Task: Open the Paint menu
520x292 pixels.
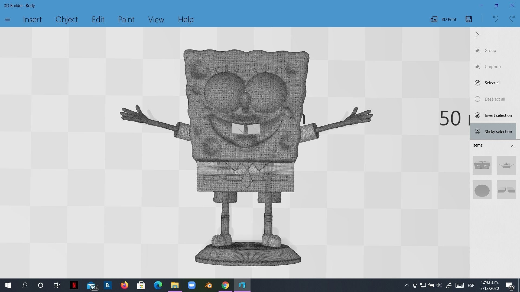Action: point(126,19)
